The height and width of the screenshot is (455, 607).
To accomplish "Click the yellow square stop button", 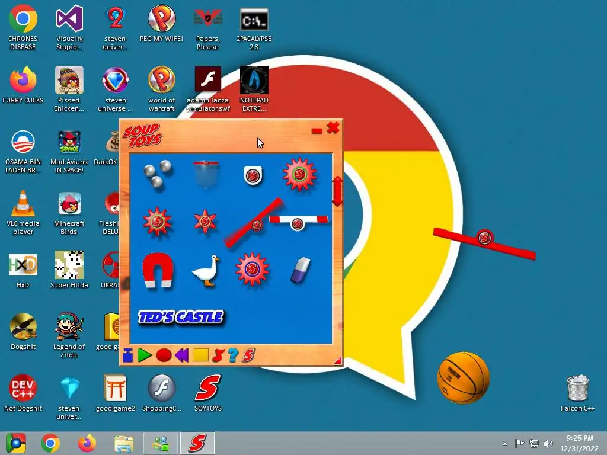I will pos(200,355).
